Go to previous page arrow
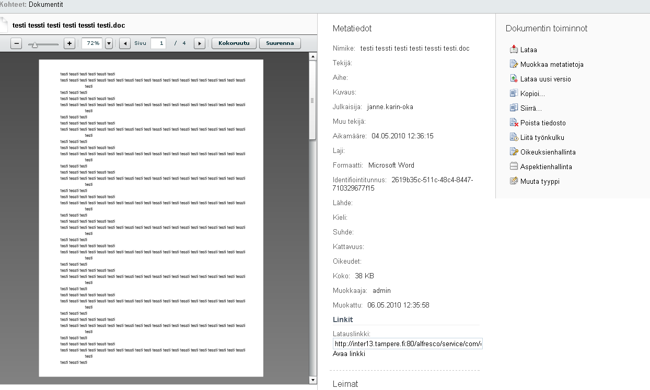The image size is (650, 390). (125, 43)
